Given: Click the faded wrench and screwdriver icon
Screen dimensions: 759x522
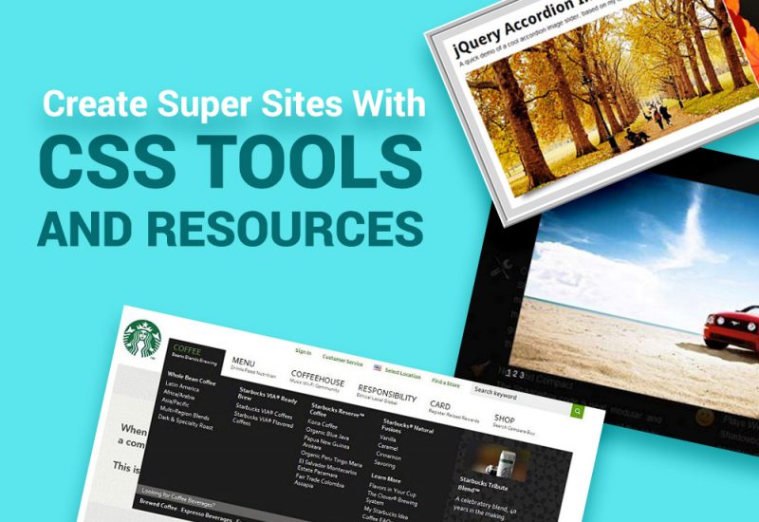Looking at the screenshot, I should click(501, 268).
